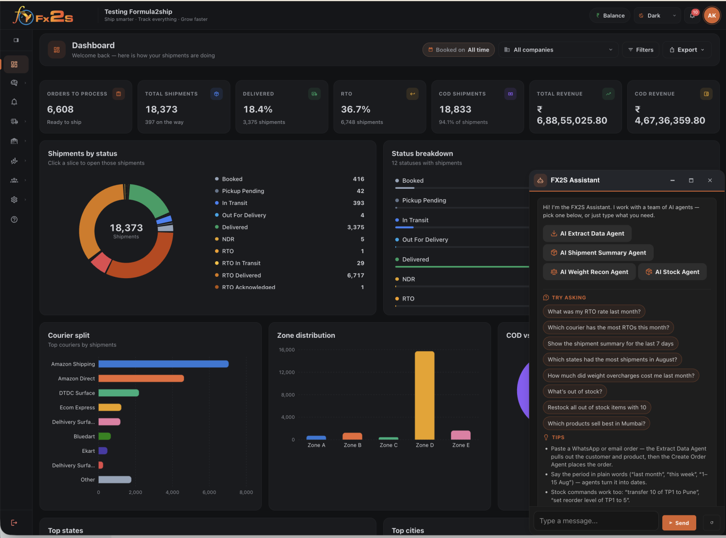This screenshot has height=538, width=726.
Task: Select the AI Shipment Summary Agent
Action: 598,253
